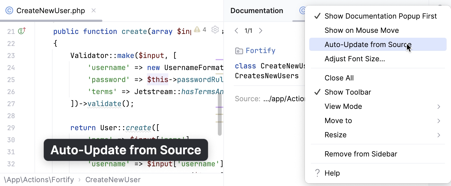Click the editor vertical scrollbar thumb
The width and height of the screenshot is (451, 186).
(219, 115)
